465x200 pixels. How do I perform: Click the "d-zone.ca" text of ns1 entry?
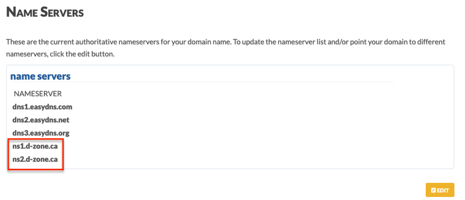tap(42, 146)
